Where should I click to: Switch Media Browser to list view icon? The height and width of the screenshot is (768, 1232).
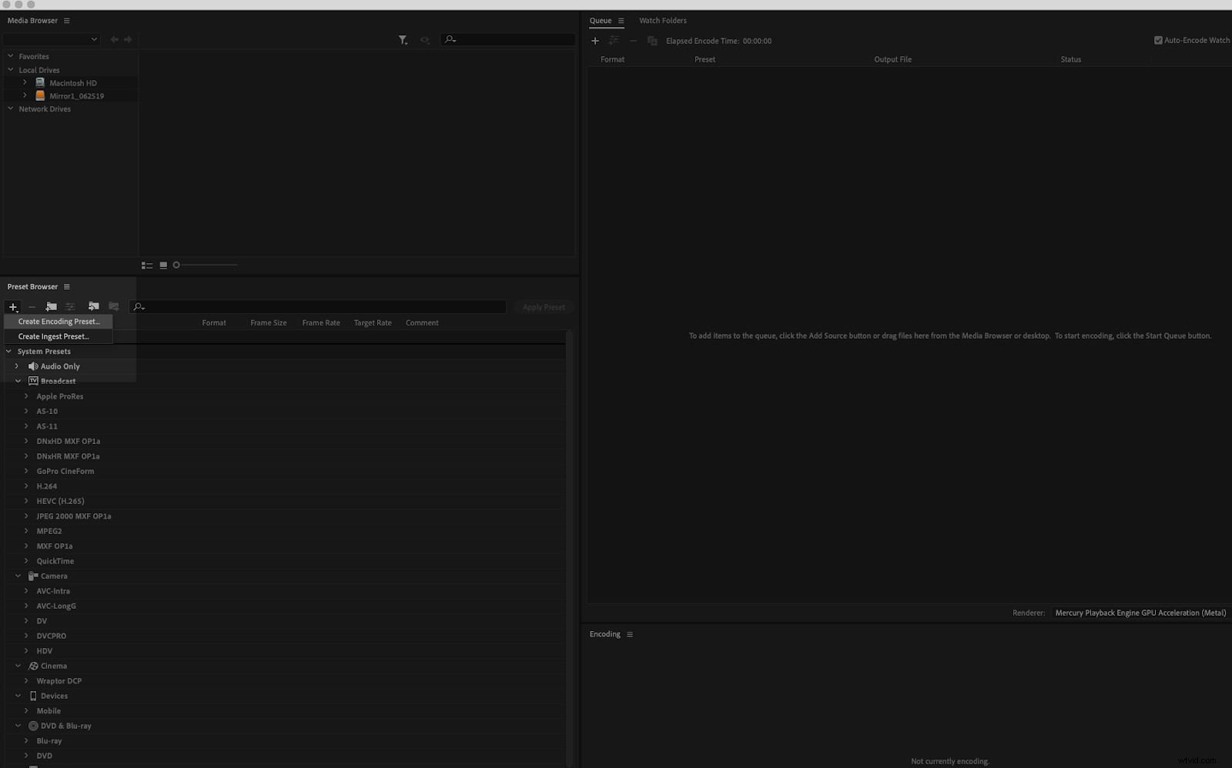point(147,265)
